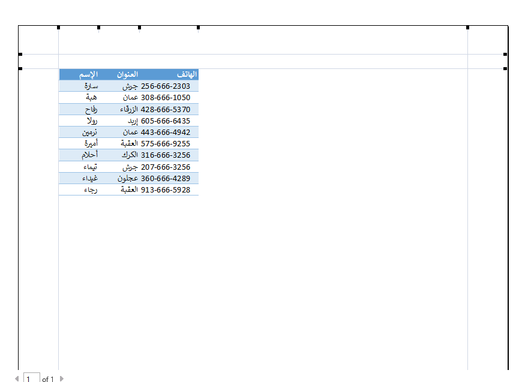
Task: Click the name سارة
Action: 91,86
